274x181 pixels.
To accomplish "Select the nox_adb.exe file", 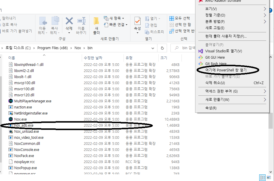I will [x=23, y=125].
